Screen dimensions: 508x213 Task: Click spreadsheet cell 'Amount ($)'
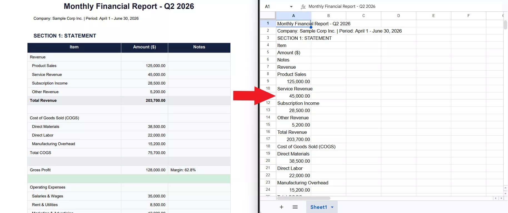coord(293,53)
